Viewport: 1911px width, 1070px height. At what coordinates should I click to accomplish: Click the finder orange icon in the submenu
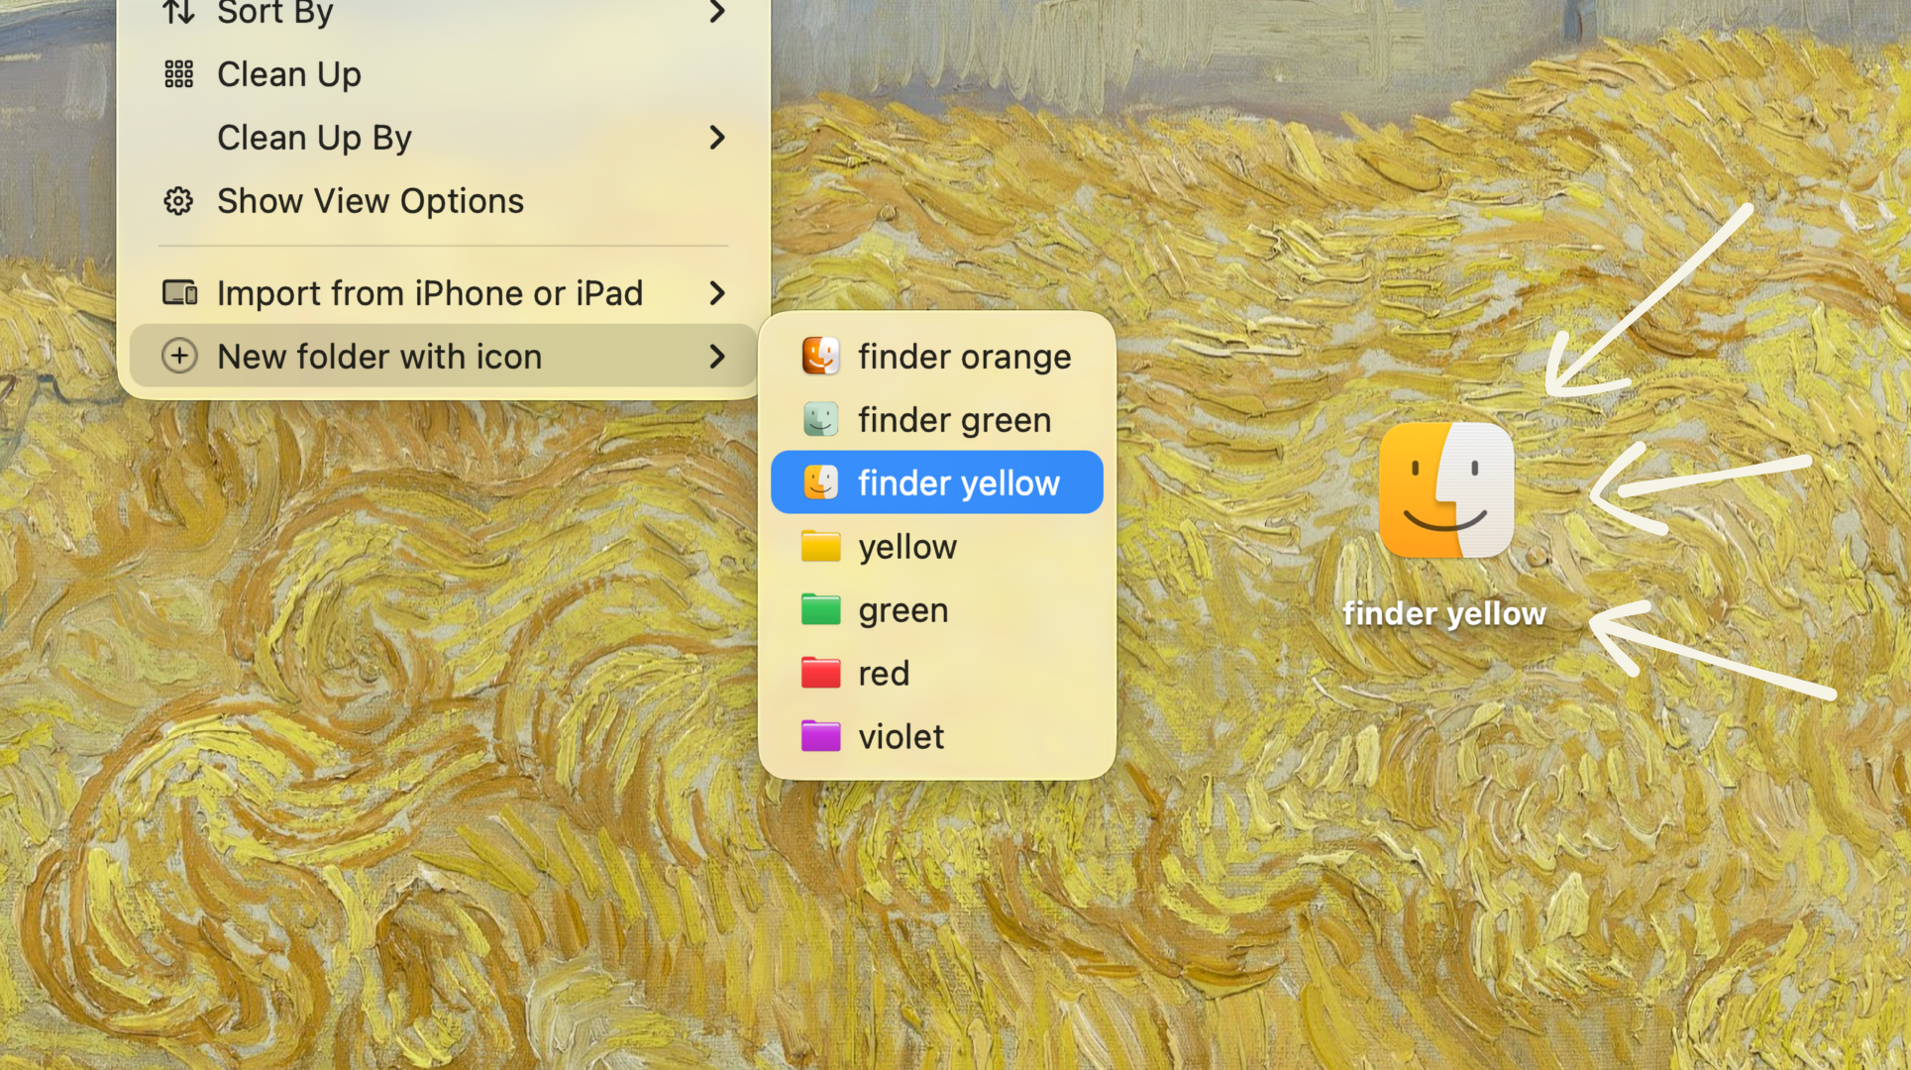point(818,356)
